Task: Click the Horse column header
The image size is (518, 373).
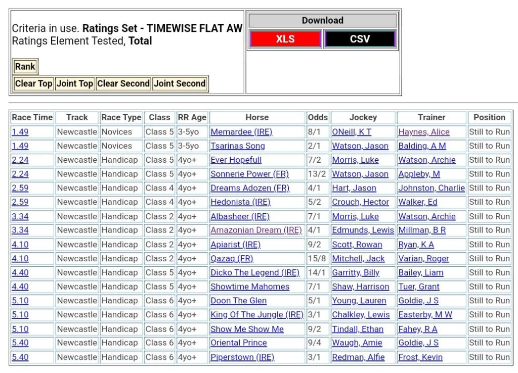Action: 257,117
